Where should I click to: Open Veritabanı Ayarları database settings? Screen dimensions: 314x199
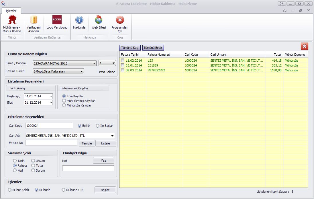(x=34, y=20)
